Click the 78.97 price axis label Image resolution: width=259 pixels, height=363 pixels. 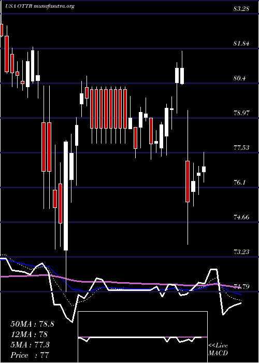click(241, 113)
